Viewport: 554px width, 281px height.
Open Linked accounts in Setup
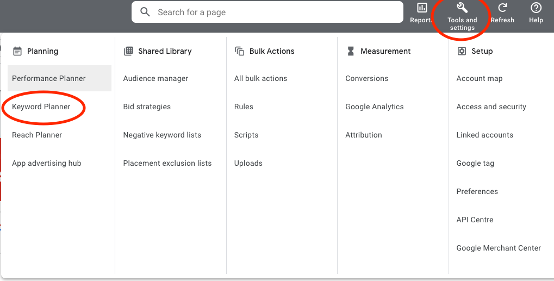[x=484, y=135]
